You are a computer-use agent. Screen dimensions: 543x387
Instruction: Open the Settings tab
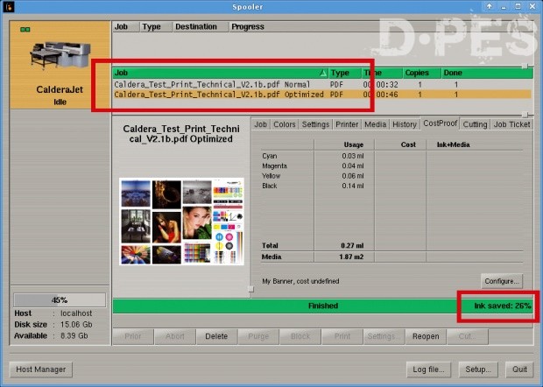[315, 124]
